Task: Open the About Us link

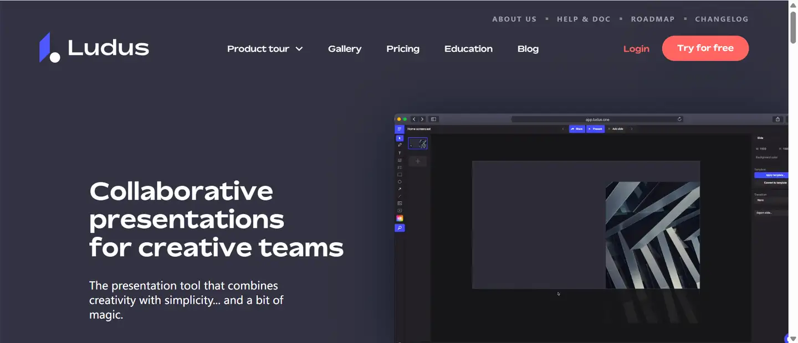Action: click(514, 19)
